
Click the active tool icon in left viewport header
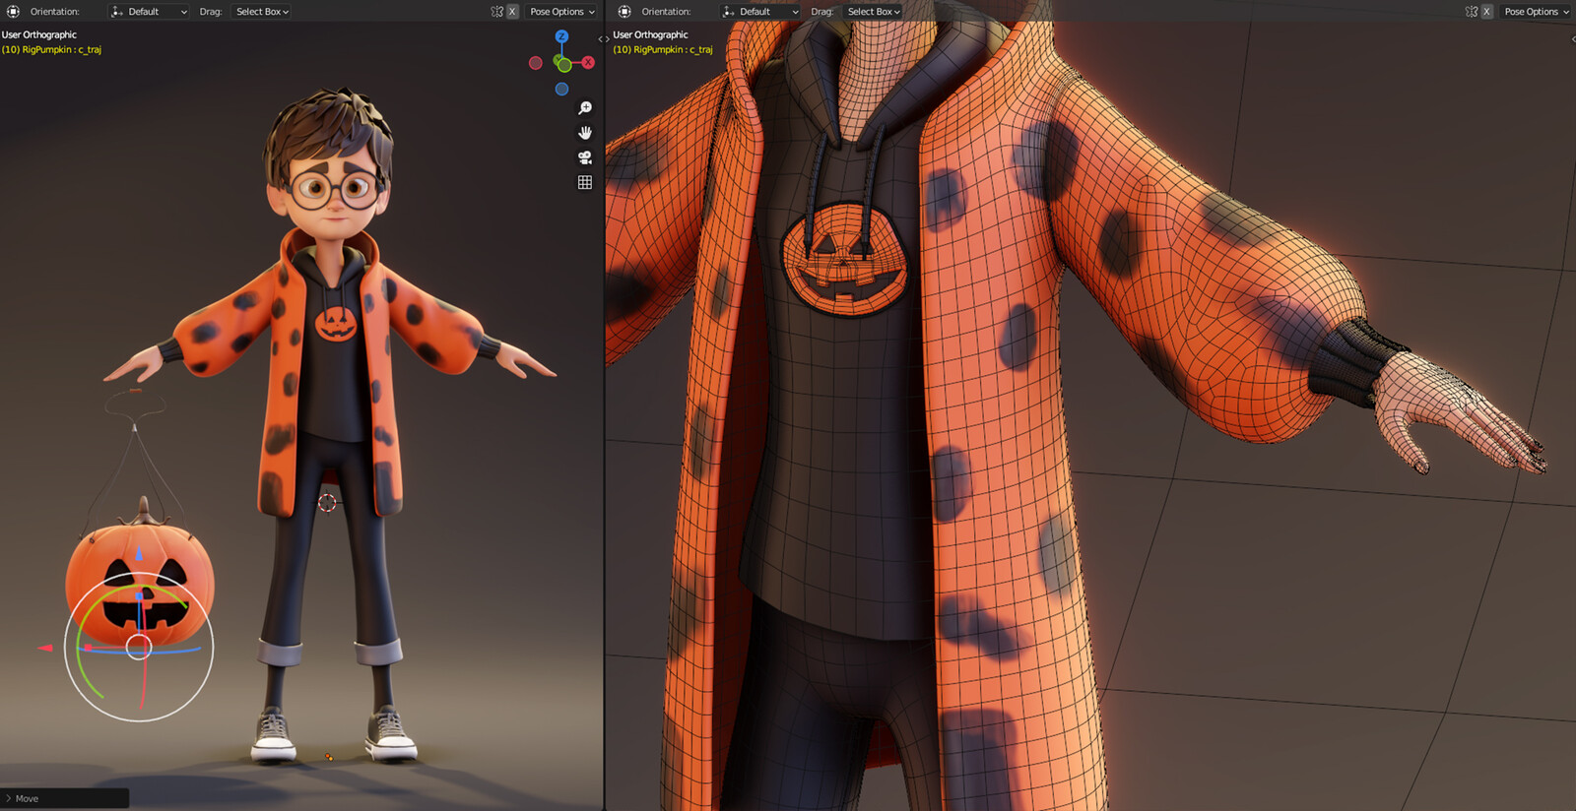click(x=13, y=12)
